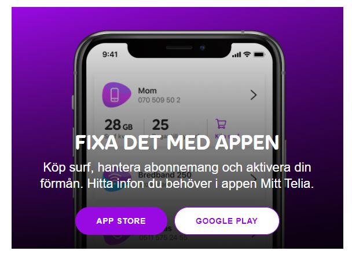The height and width of the screenshot is (258, 352).
Task: Select the 28 GB surf amount
Action: pos(119,125)
